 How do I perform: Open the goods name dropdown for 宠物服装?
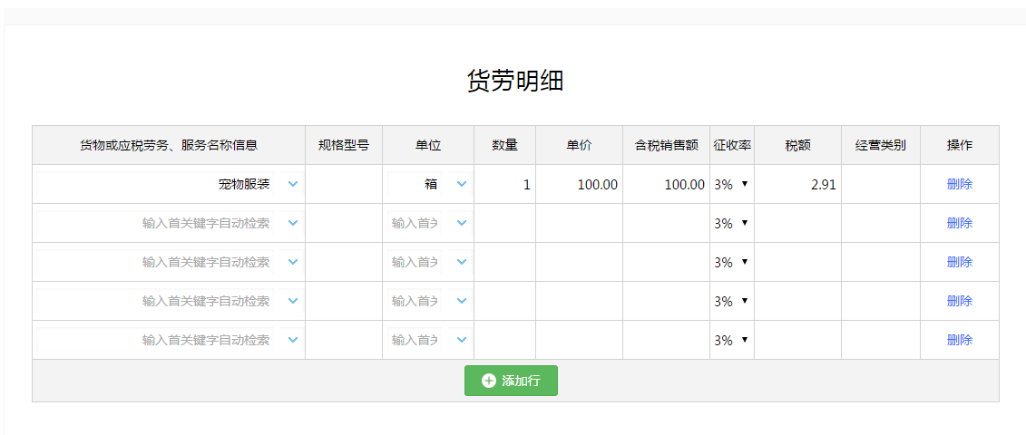pos(293,185)
